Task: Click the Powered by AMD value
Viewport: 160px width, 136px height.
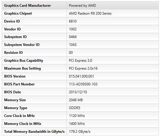Action: (82, 6)
